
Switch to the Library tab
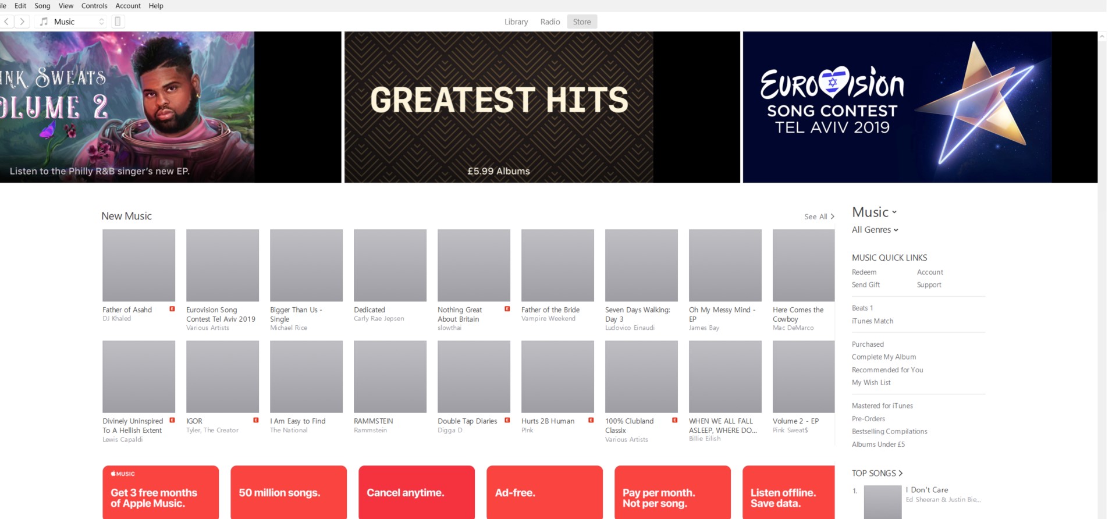pos(516,22)
